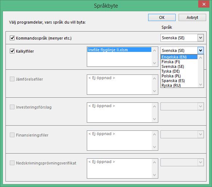Screen dimensions: 212x187
Task: Open the Kommandospråk language dropdown arrow
Action: pos(200,38)
